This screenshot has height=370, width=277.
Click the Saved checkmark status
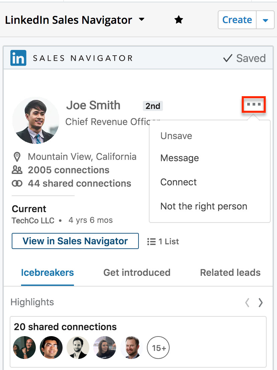click(244, 58)
